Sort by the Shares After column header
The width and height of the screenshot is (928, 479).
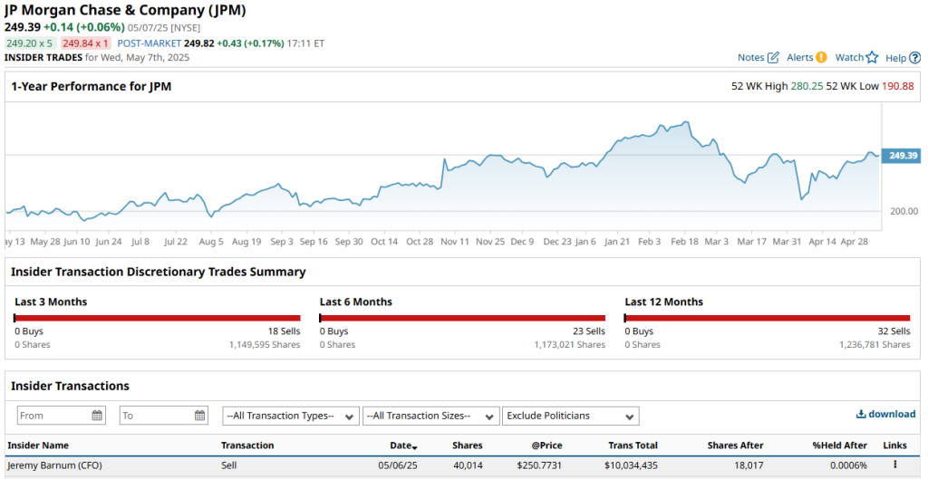735,445
